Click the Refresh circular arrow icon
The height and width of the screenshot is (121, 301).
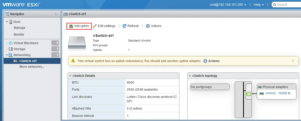pyautogui.click(x=124, y=26)
